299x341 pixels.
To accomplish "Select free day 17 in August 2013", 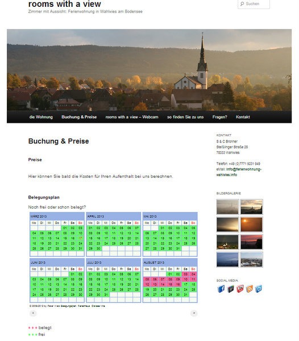I will 185,284.
